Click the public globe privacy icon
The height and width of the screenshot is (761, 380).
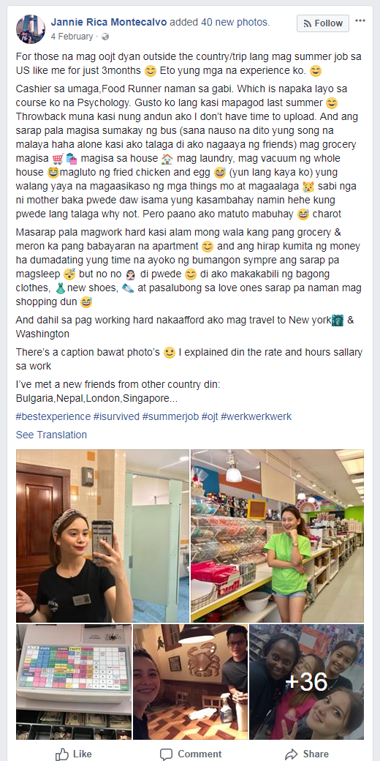[x=105, y=37]
